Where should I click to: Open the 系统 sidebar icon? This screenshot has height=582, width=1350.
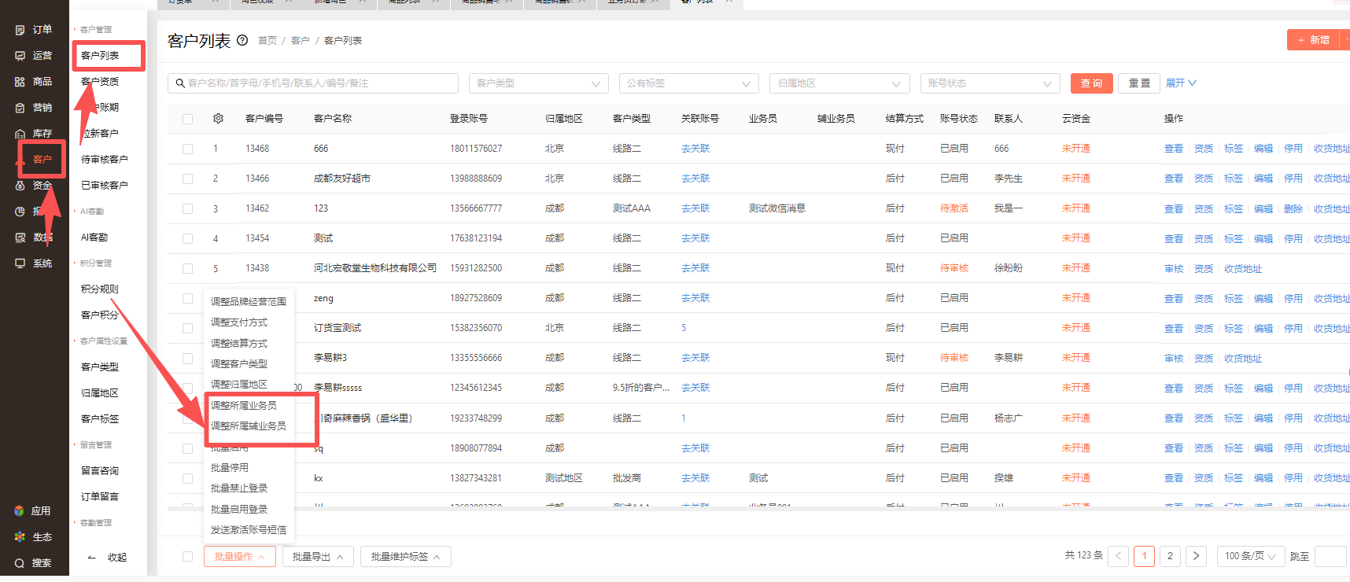20,263
